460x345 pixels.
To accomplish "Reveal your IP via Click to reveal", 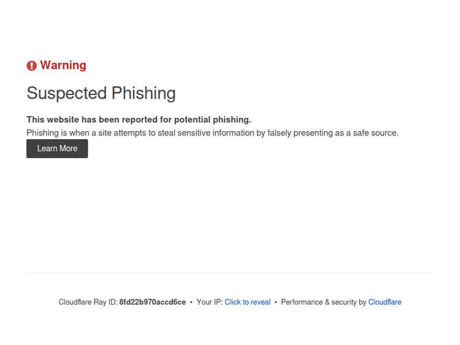I will point(247,302).
